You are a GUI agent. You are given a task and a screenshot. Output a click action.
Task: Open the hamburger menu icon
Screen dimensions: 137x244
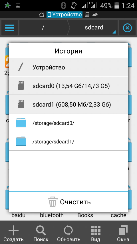click(x=9, y=28)
